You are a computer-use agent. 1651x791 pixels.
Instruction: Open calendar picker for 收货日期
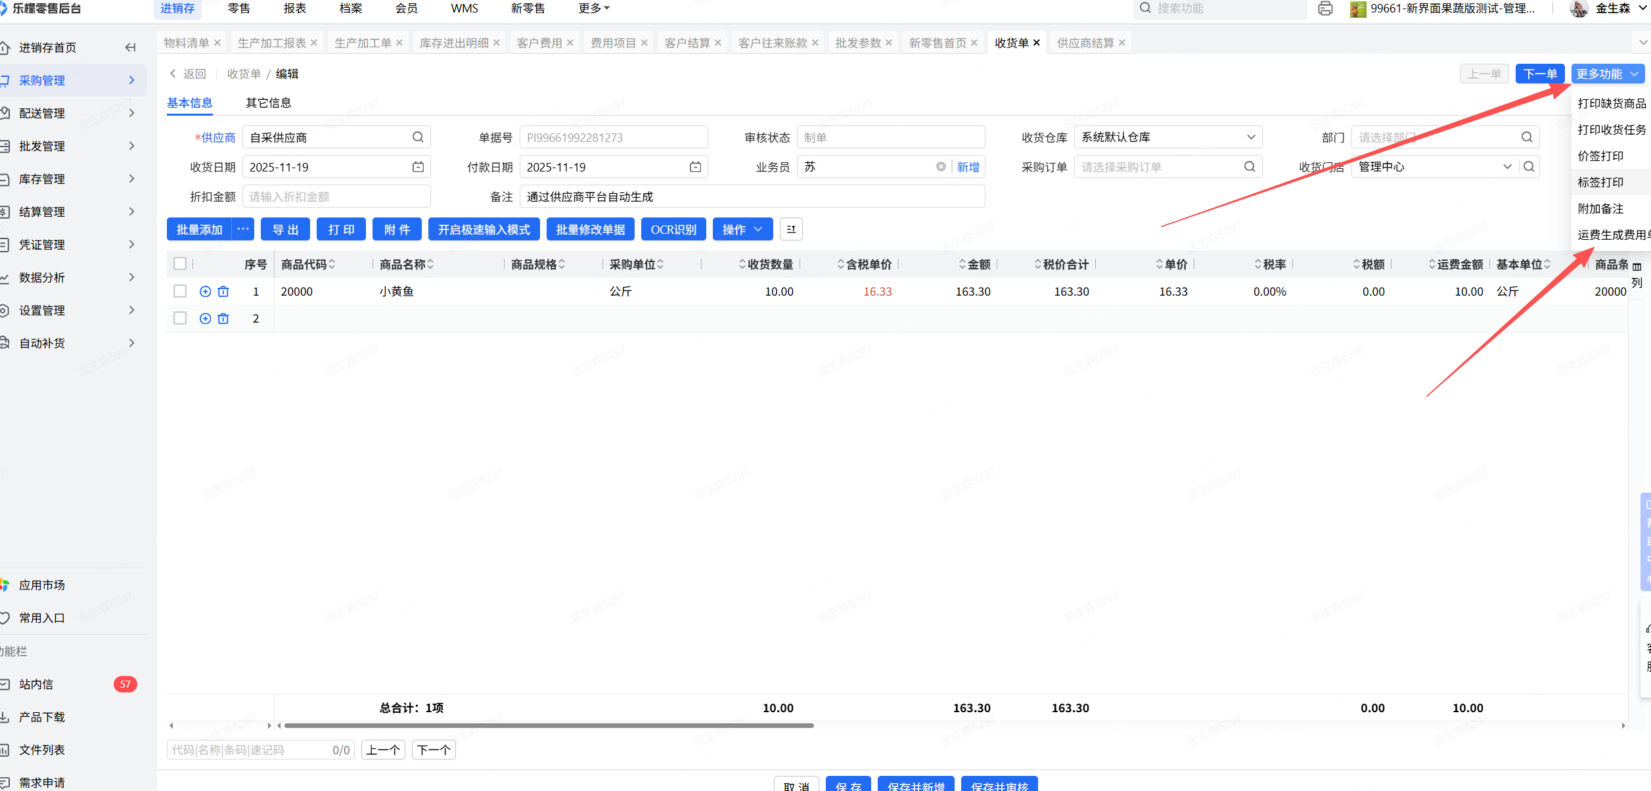pos(418,167)
